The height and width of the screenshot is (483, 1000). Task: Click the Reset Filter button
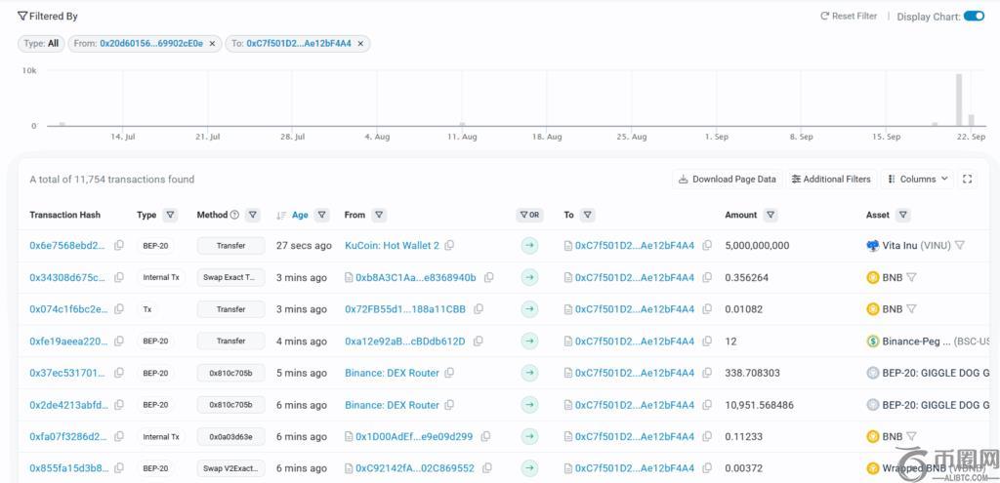coord(849,17)
